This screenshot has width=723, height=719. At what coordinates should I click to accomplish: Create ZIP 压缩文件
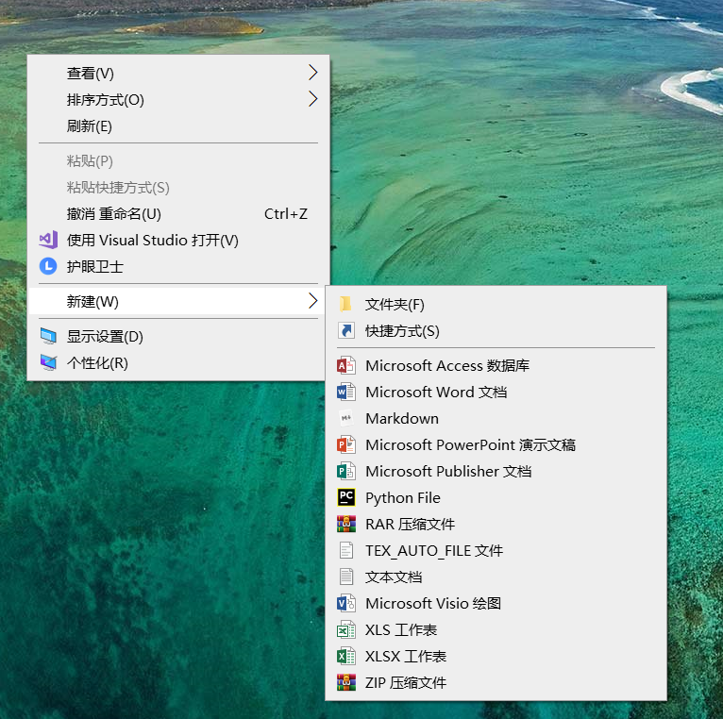[x=496, y=682]
